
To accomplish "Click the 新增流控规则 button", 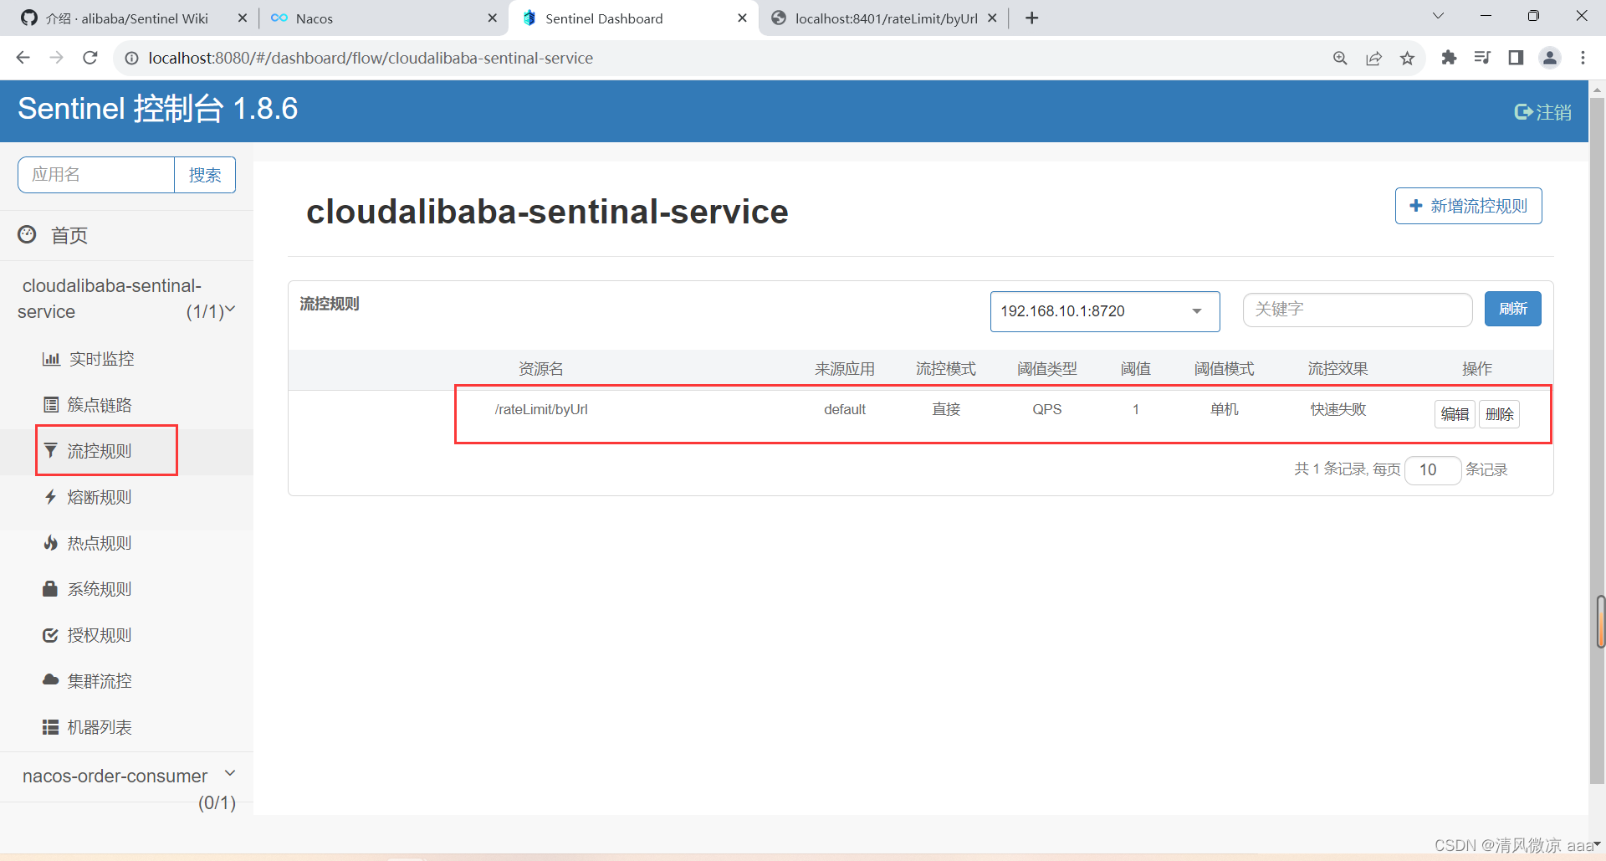I will (x=1468, y=206).
